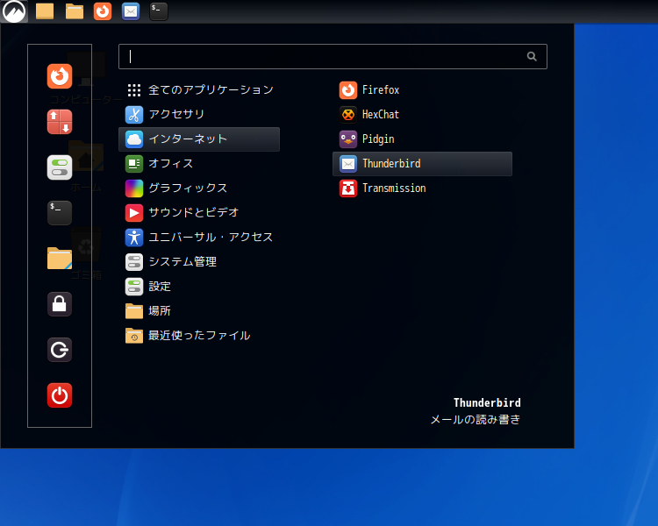This screenshot has height=526, width=658.
Task: Launch Thunderbird from the application list
Action: 422,164
